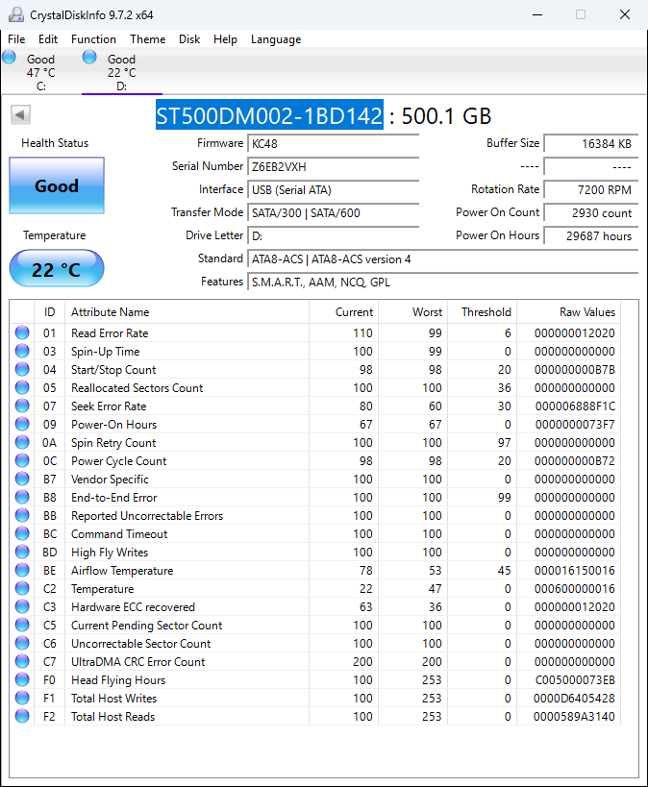Click status orb beside attribute C2 Temperature

click(22, 588)
